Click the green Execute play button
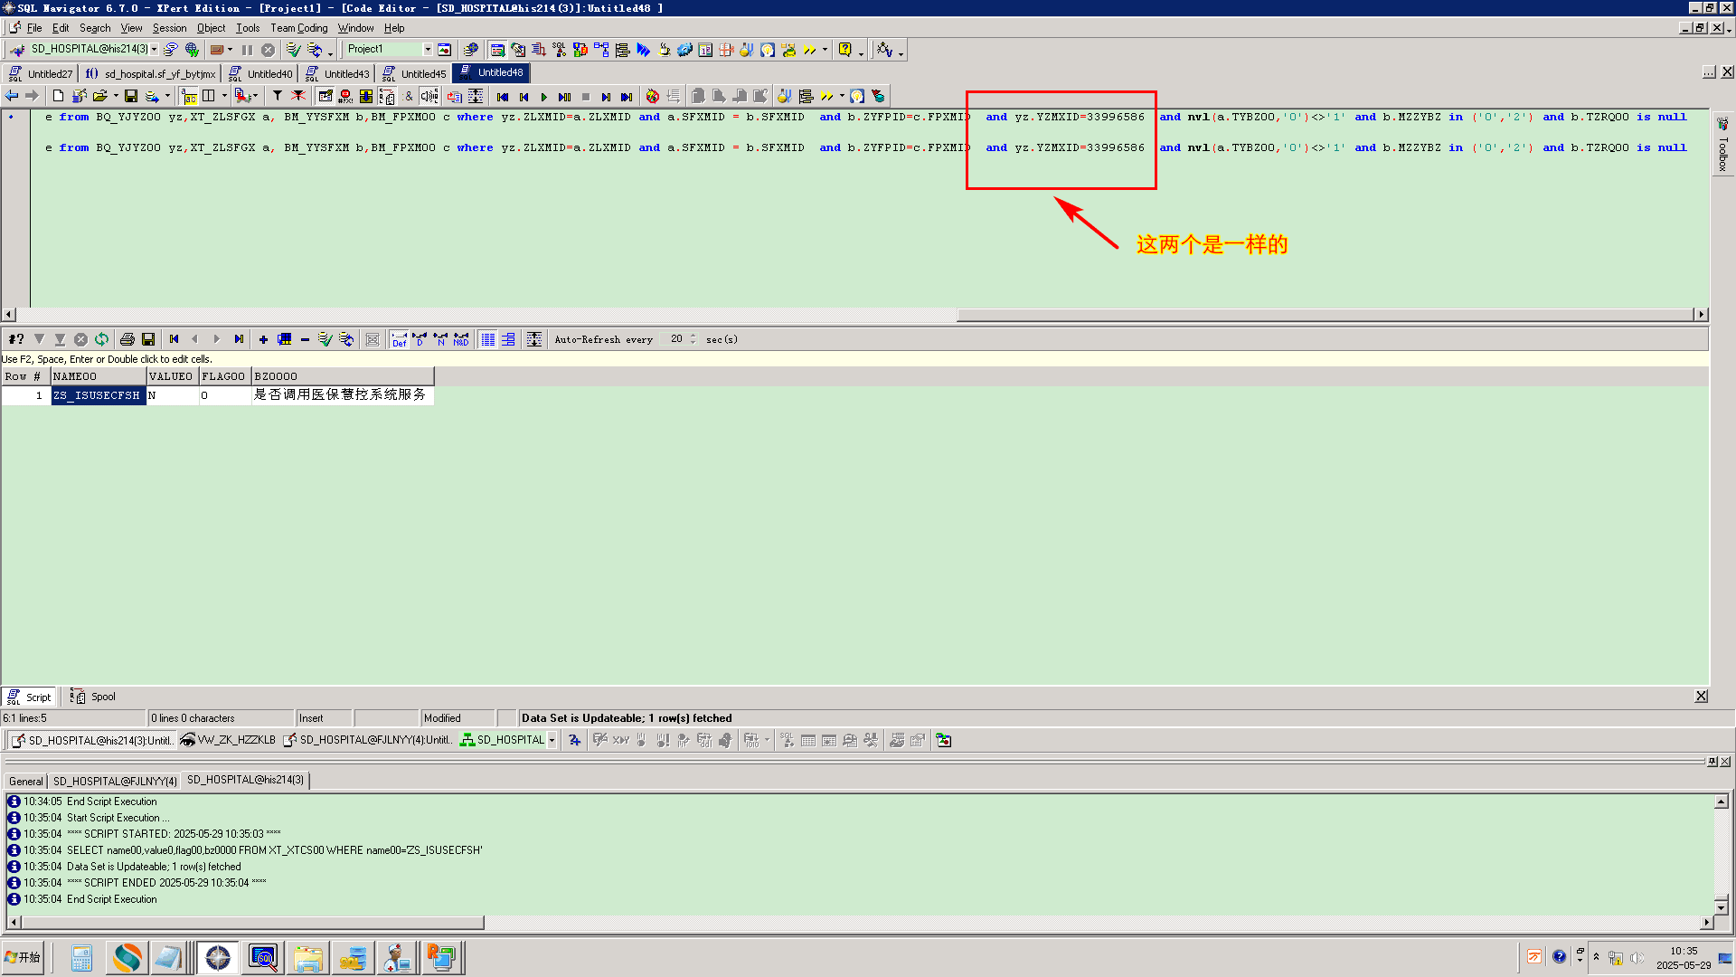 click(543, 97)
